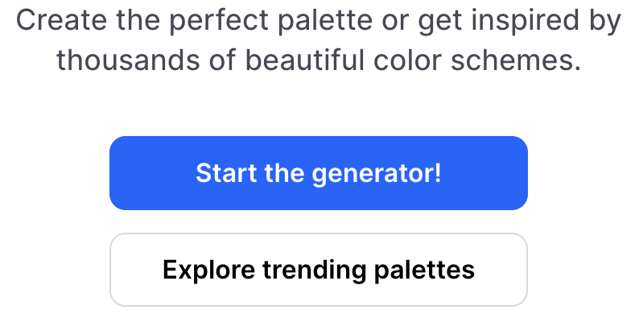
Task: Click the word 'palettes' on the outlined button
Action: (x=424, y=270)
